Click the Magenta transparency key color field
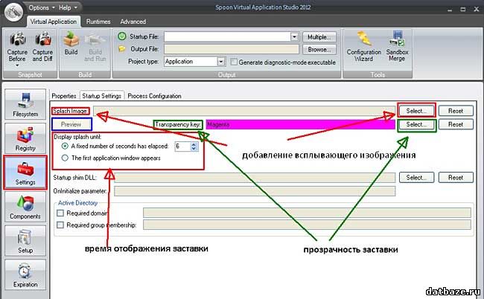Screen dimensions: 484x299 (300, 125)
